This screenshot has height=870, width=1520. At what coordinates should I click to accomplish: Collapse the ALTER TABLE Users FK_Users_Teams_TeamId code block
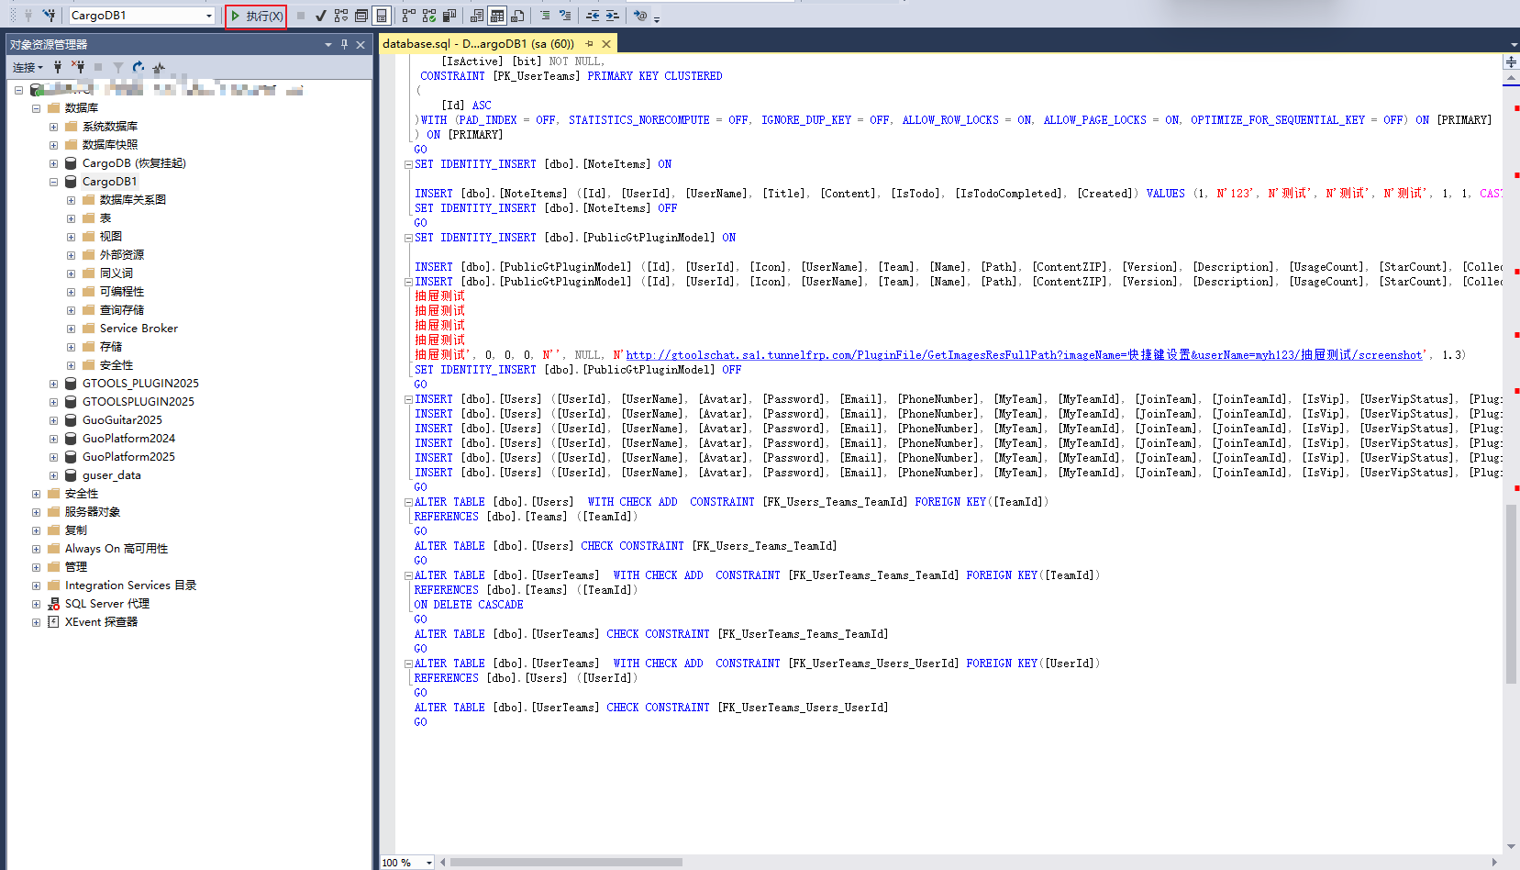click(x=408, y=502)
